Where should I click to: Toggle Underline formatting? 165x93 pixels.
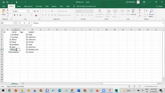click(20, 15)
